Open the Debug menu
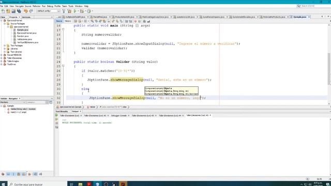This screenshot has height=186, width=331. [50, 6]
